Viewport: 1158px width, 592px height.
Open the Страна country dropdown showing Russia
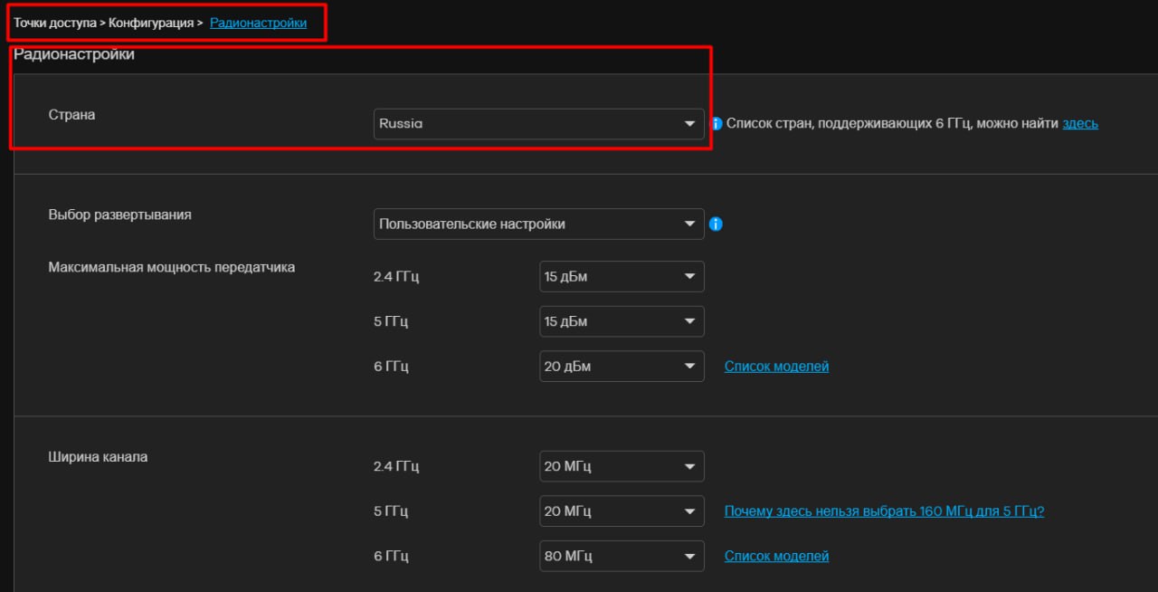coord(538,124)
